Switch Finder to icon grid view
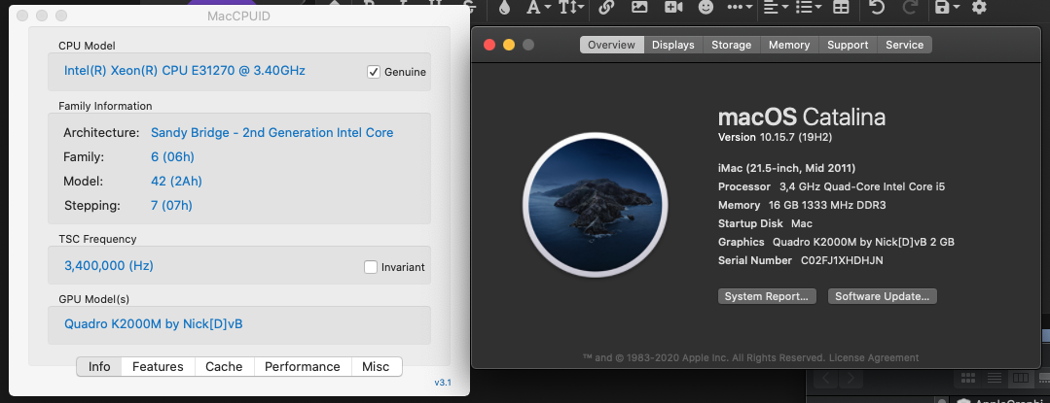The height and width of the screenshot is (403, 1050). (967, 379)
